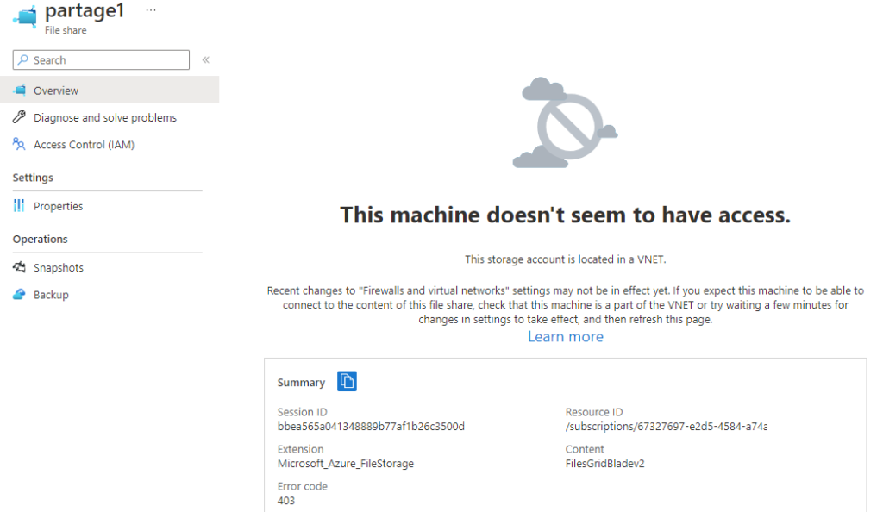Click the Resource ID subscriptions path
Image resolution: width=883 pixels, height=512 pixels.
[x=667, y=427]
